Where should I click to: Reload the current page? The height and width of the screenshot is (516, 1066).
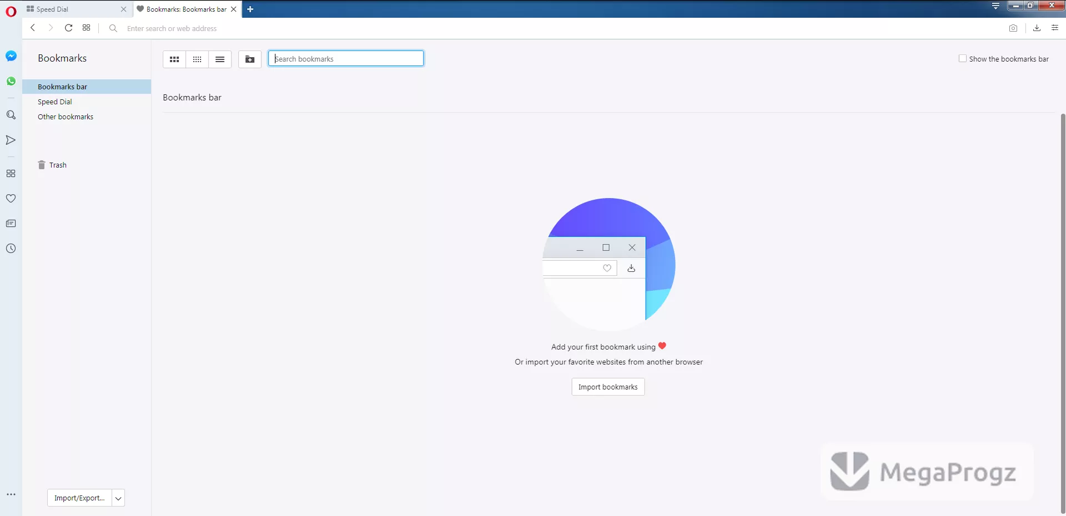68,28
